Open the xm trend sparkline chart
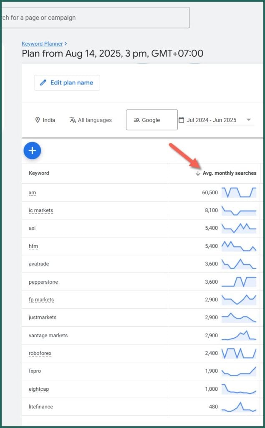The image size is (265, 428). 239,192
